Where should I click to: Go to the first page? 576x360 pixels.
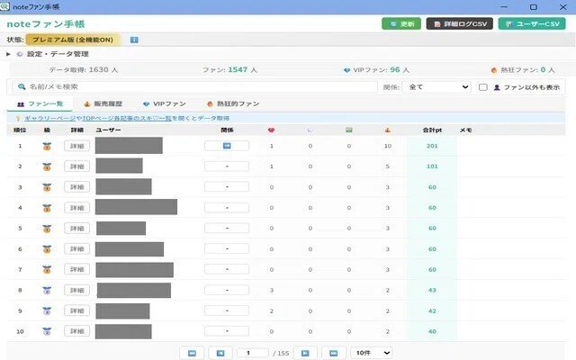[192, 353]
